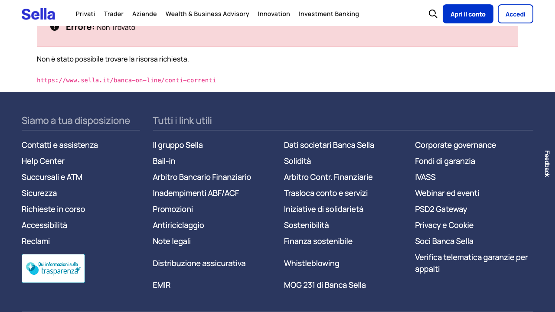Open Corporate governance link

[x=455, y=145]
